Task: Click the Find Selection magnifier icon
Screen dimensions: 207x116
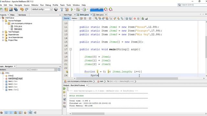Action: coord(96,19)
